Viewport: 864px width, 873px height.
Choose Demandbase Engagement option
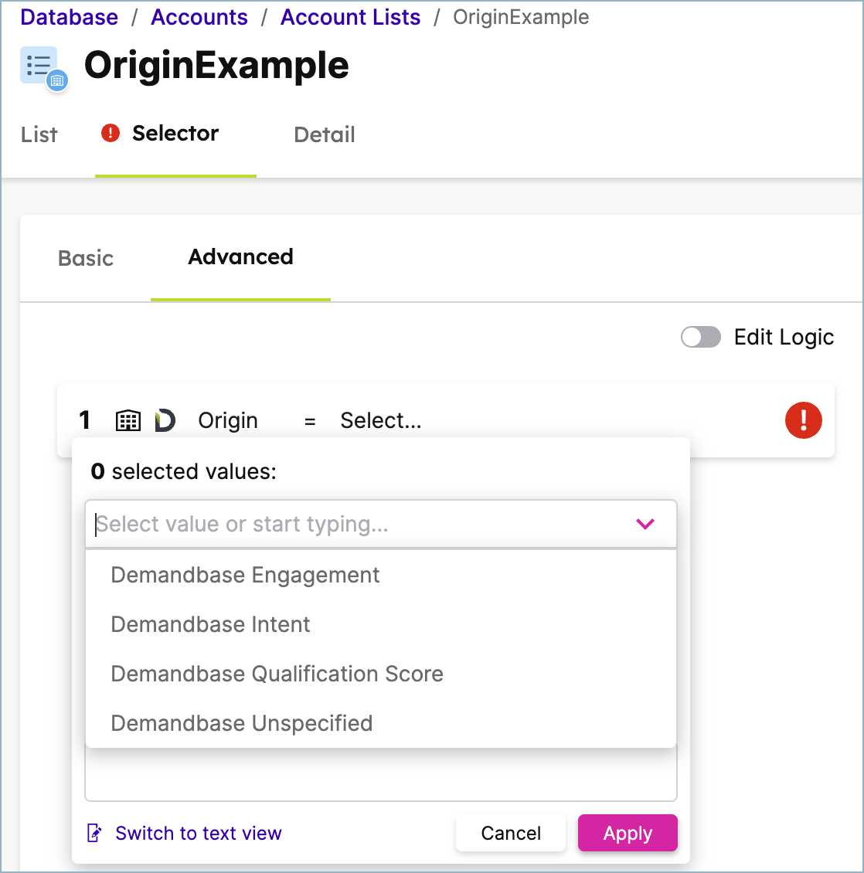pyautogui.click(x=381, y=575)
